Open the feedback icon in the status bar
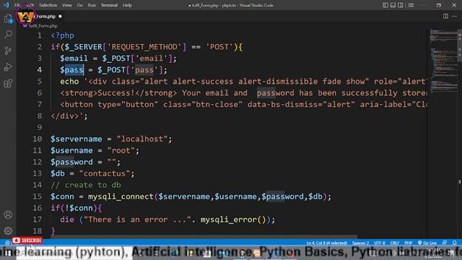Viewport: 462px width, 260px height. point(445,243)
